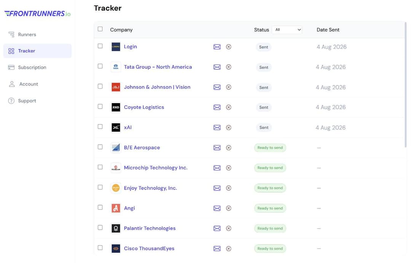This screenshot has height=263, width=411.
Task: Open the Tracker sidebar item
Action: pyautogui.click(x=37, y=51)
